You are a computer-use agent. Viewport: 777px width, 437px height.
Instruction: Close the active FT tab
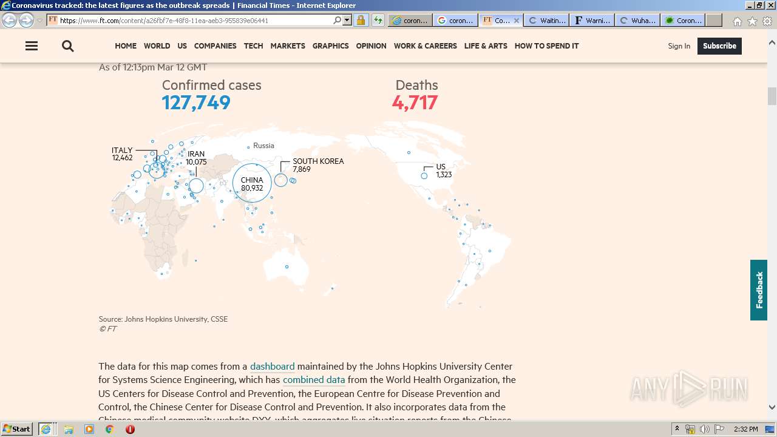517,20
